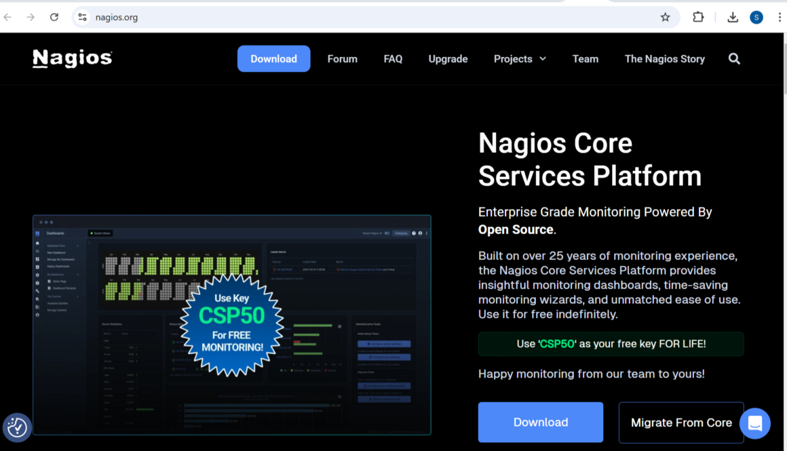Screen dimensions: 787x451
Task: Select the Migrate From Core button
Action: click(681, 422)
